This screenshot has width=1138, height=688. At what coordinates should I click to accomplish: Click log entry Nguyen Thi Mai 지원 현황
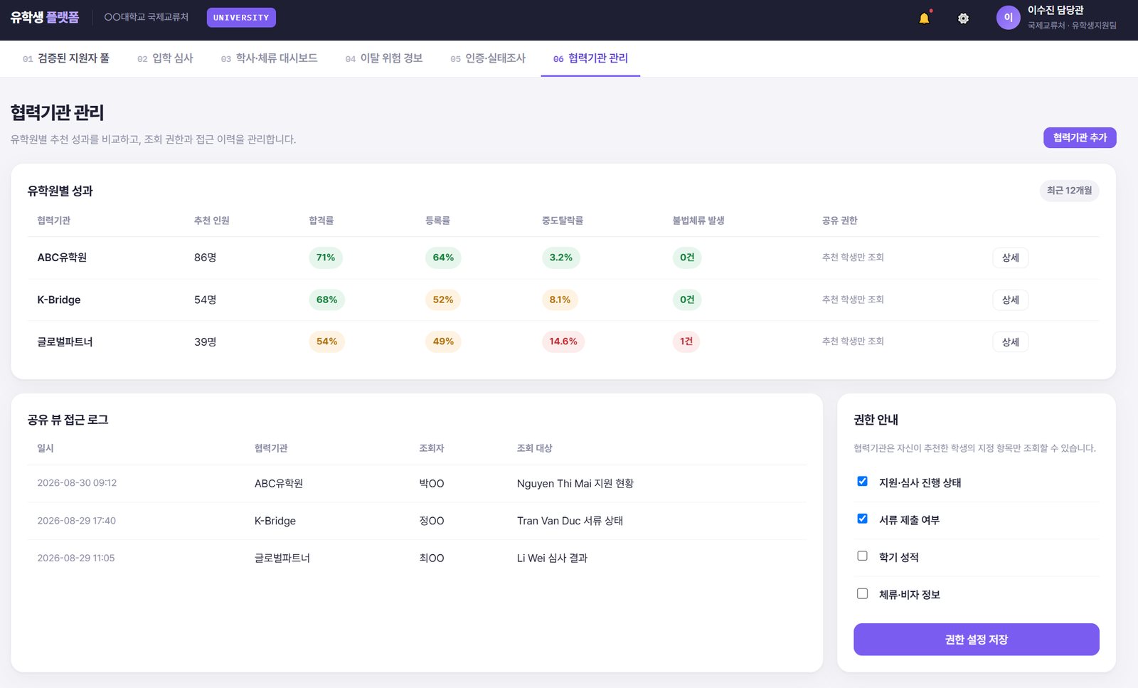click(575, 483)
